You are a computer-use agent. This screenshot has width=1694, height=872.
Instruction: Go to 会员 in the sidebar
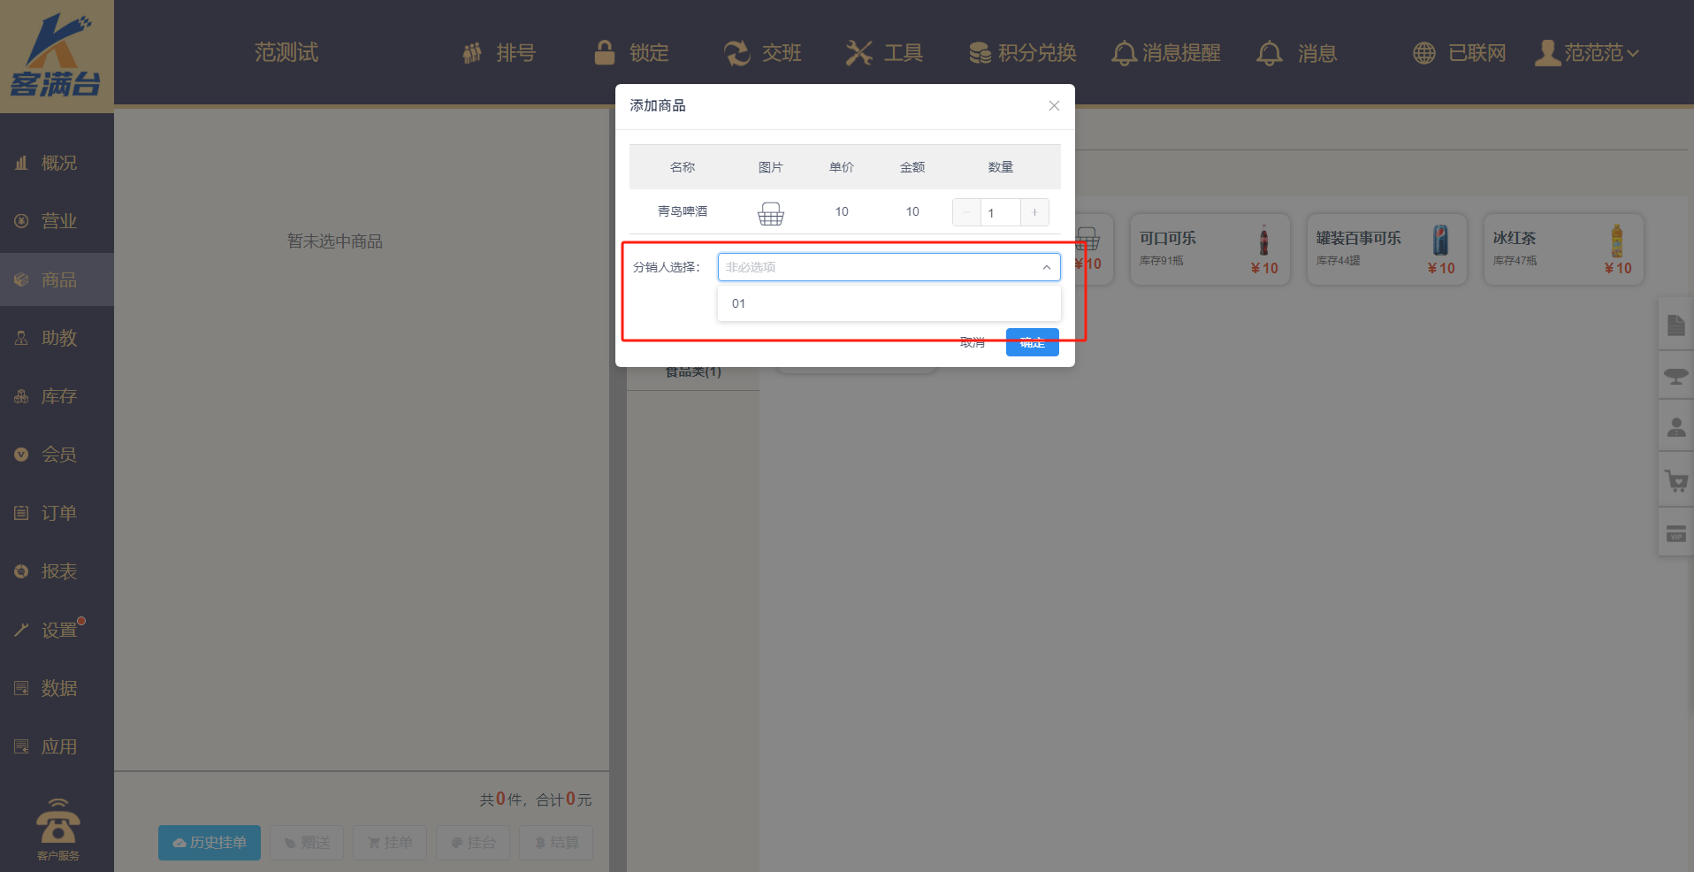coord(58,455)
